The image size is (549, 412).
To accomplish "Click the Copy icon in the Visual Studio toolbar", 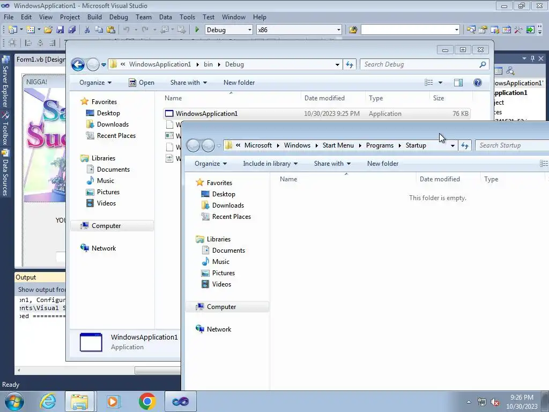I will [99, 30].
